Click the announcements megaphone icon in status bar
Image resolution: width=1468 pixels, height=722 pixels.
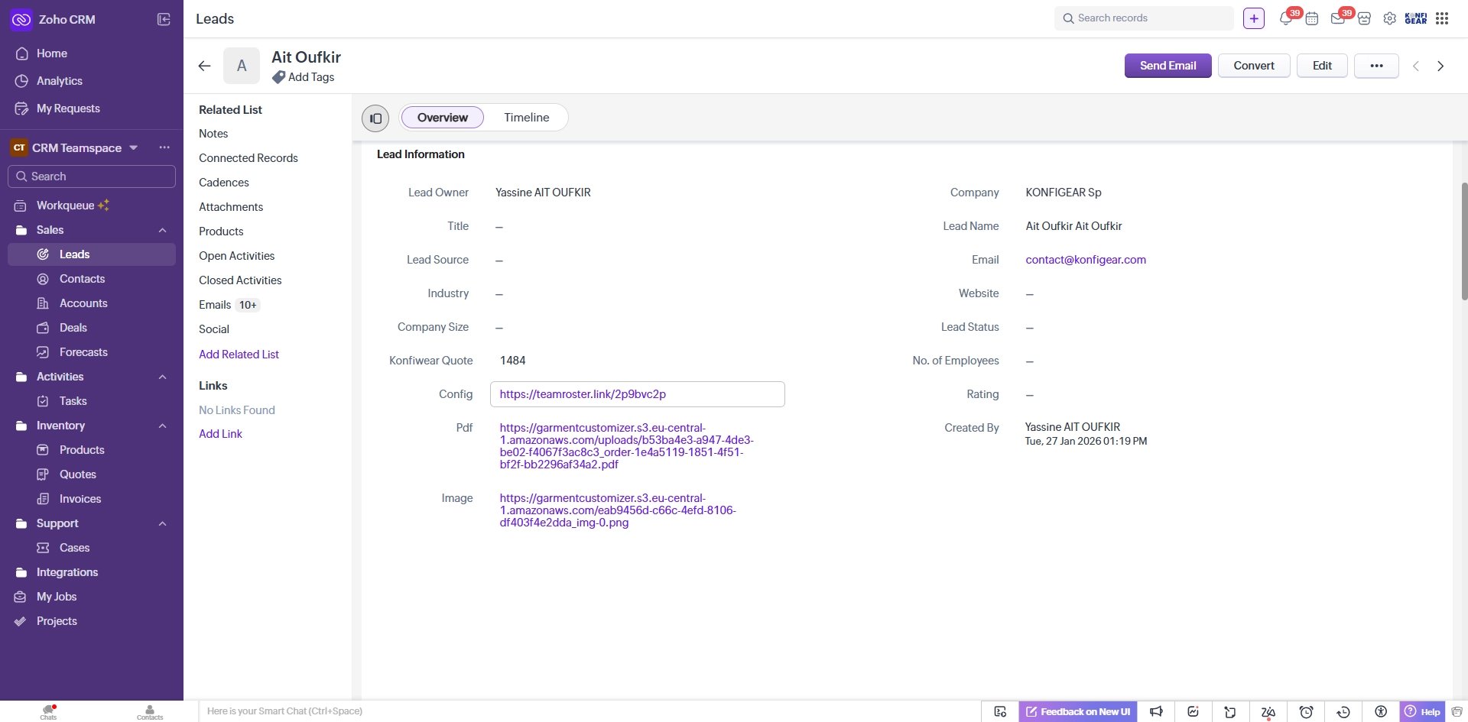click(x=1157, y=711)
